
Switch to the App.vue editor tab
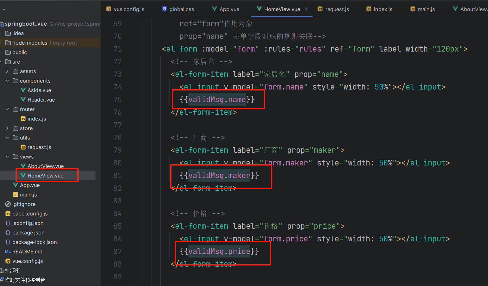[226, 9]
